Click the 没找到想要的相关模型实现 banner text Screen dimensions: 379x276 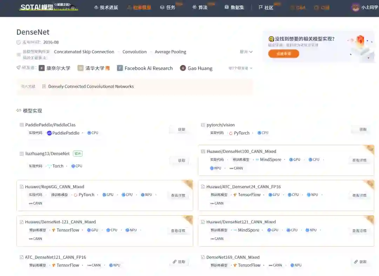(305, 39)
